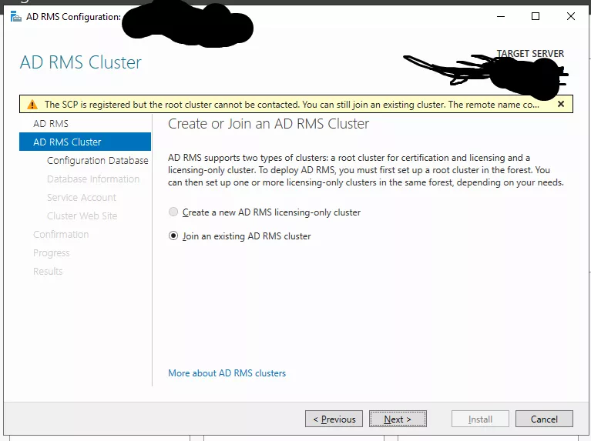Go to Configuration Database step
This screenshot has height=441, width=591.
[98, 160]
